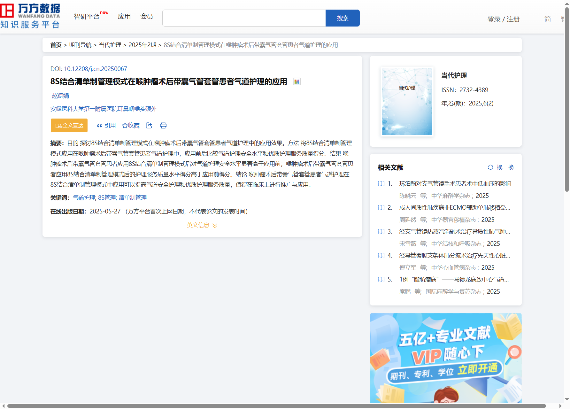Click the book icon for related item 3
This screenshot has height=409, width=570.
pos(381,231)
